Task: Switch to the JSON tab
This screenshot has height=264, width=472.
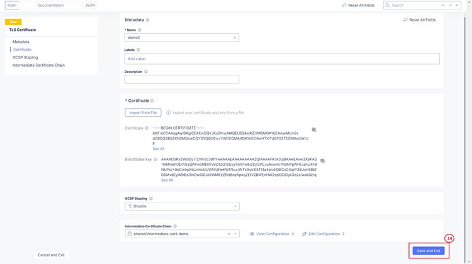Action: pos(90,5)
